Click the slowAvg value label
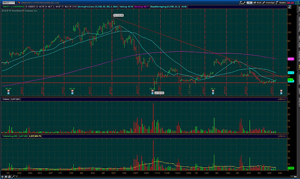Image resolution: width=300 pixels, height=179 pixels. pos(142,7)
